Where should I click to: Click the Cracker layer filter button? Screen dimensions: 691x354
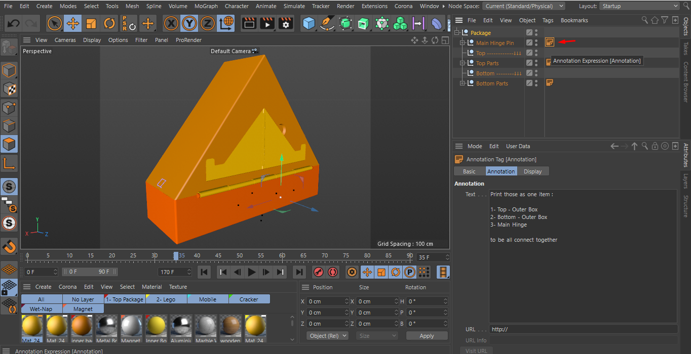point(249,299)
